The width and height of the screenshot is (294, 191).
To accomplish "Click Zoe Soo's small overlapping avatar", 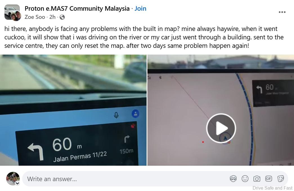I will (16, 16).
